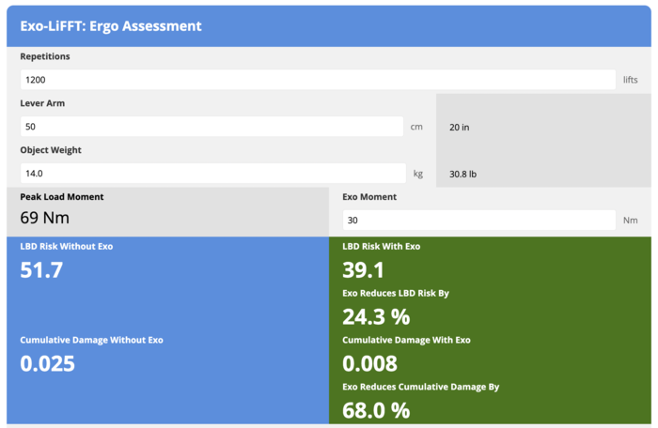The image size is (658, 428).
Task: Focus the Lever Arm input field
Action: point(211,127)
